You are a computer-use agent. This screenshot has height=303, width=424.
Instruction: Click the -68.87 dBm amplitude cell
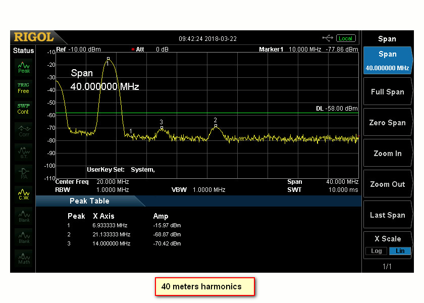coord(167,234)
